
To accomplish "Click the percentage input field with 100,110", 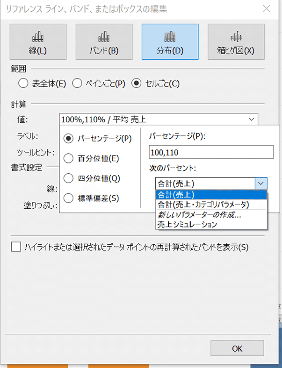I will point(211,152).
